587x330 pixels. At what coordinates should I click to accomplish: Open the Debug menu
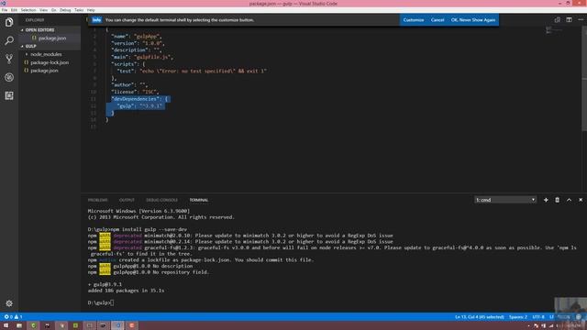pos(65,10)
